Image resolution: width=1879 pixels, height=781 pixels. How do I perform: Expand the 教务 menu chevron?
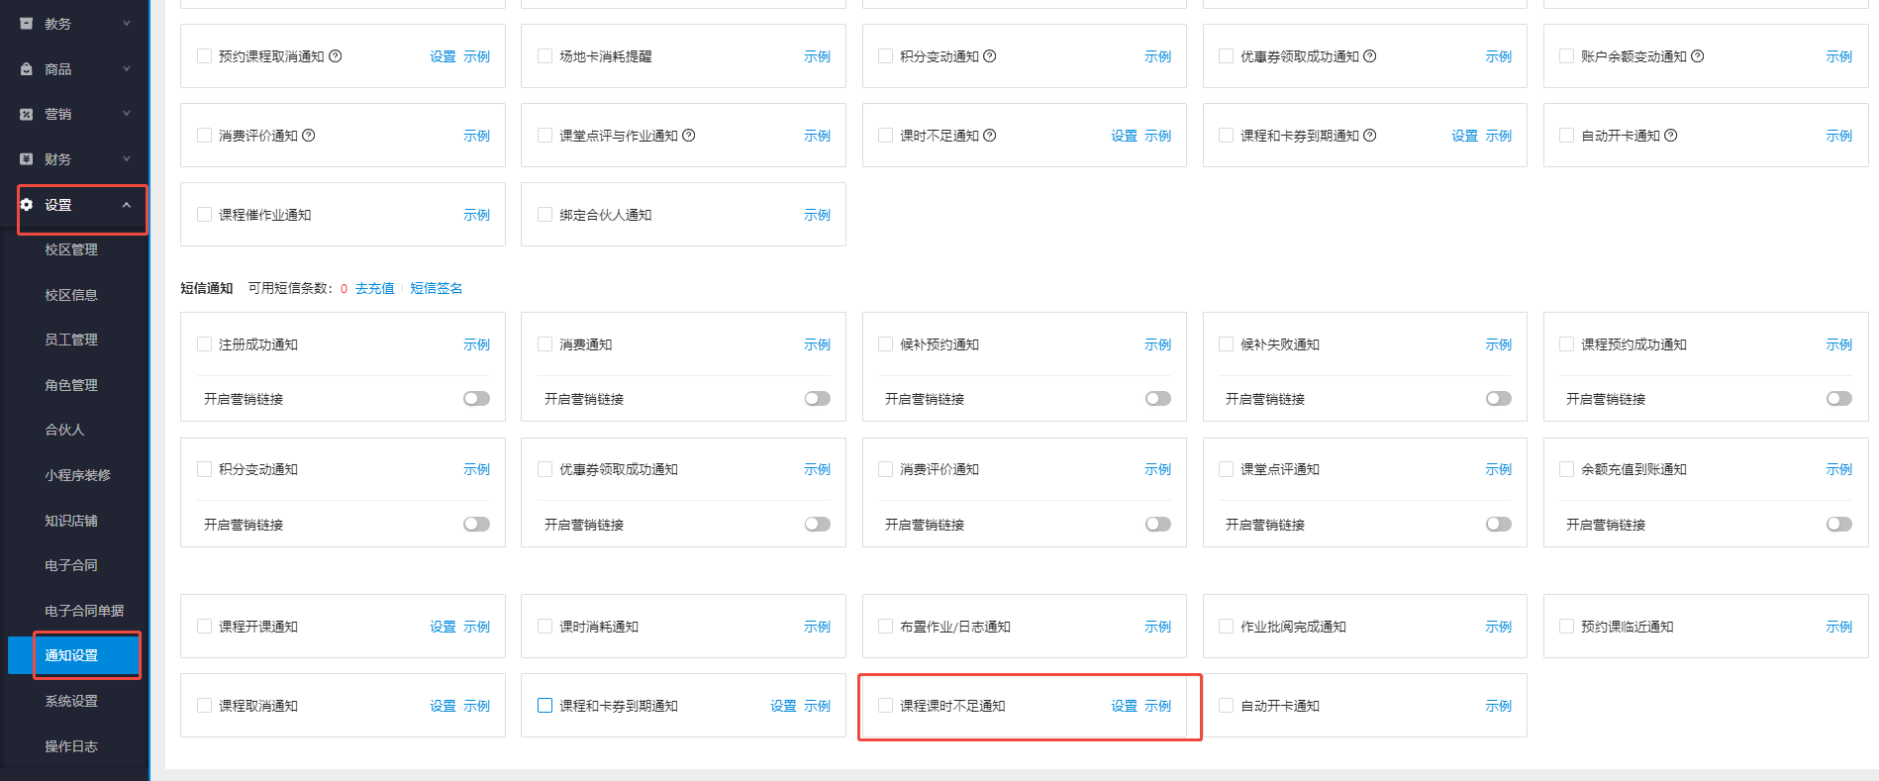127,24
